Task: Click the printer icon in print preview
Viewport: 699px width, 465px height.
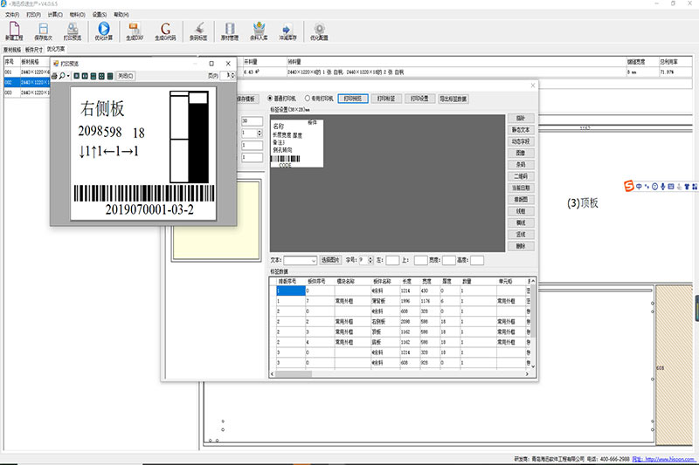Action: 55,77
